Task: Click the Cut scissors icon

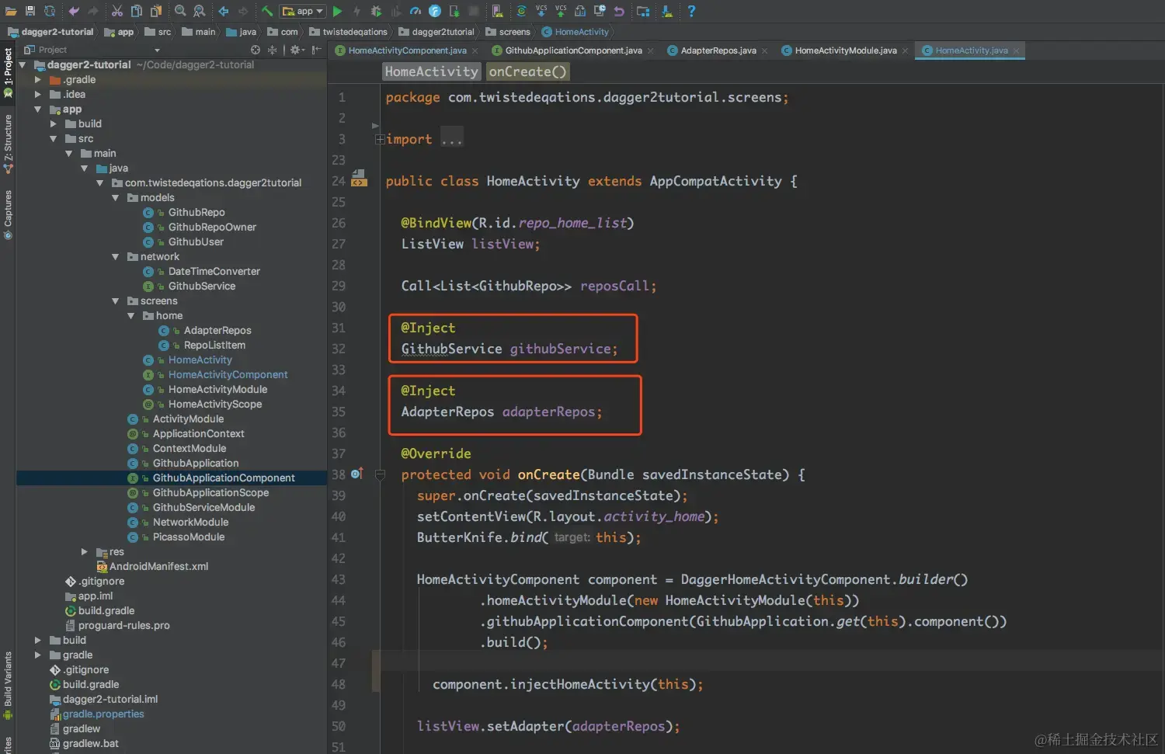Action: [117, 11]
